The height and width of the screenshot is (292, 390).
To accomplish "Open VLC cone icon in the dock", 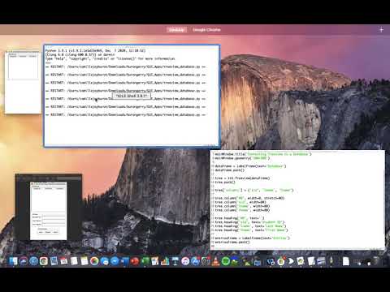I will point(215,261).
